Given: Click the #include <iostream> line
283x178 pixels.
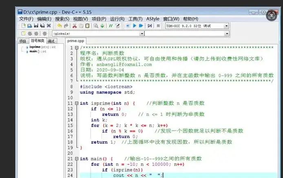Looking at the screenshot, I should (106, 87).
